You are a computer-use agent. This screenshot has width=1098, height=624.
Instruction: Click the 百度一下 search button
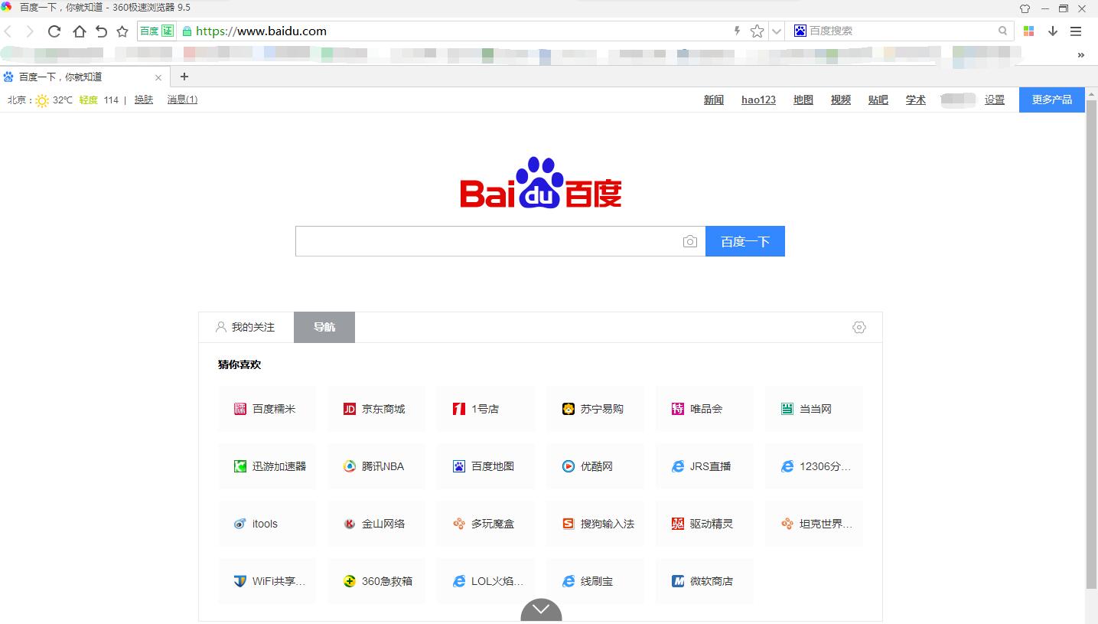[744, 240]
